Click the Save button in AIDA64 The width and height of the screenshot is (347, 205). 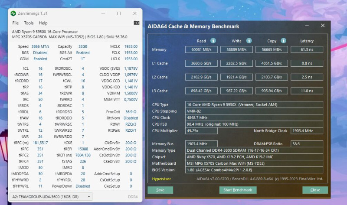click(x=160, y=190)
